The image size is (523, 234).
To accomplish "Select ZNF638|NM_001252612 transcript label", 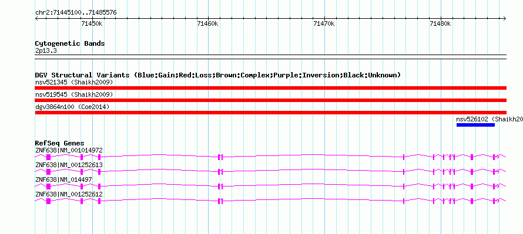I will (x=69, y=194).
